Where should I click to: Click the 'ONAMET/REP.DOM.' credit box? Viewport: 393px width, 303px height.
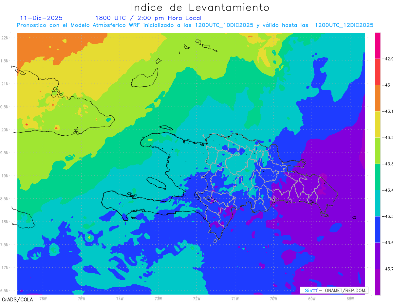[334, 290]
